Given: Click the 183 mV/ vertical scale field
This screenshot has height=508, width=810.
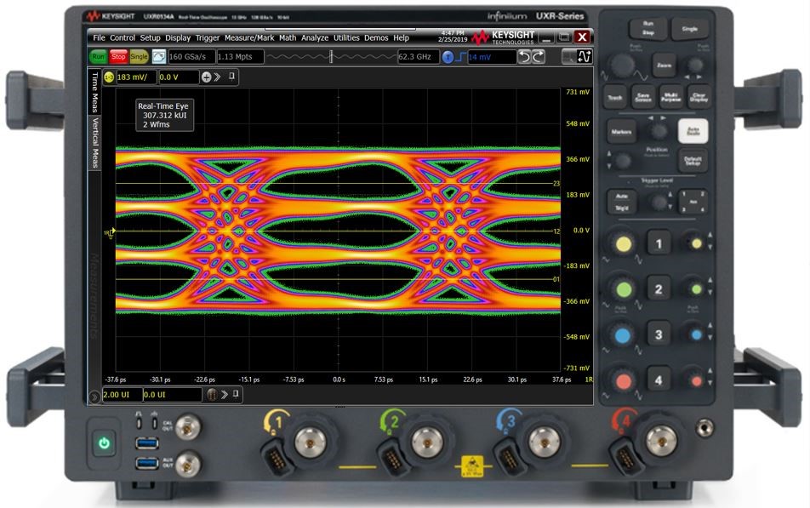Looking at the screenshot, I should tap(134, 77).
